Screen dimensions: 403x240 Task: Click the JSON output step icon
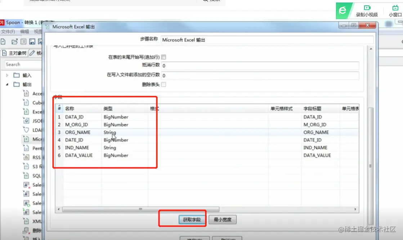tap(26, 121)
